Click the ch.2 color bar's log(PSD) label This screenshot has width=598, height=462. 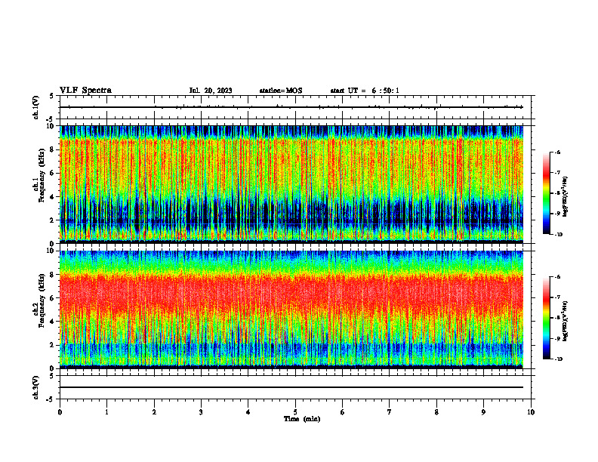(566, 321)
